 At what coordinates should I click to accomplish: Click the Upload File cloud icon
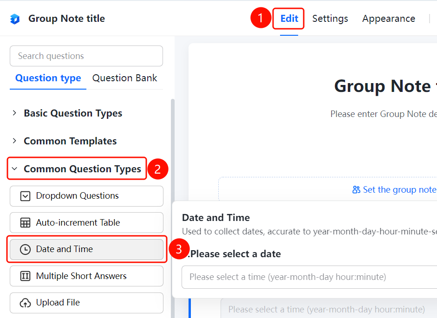pyautogui.click(x=25, y=303)
